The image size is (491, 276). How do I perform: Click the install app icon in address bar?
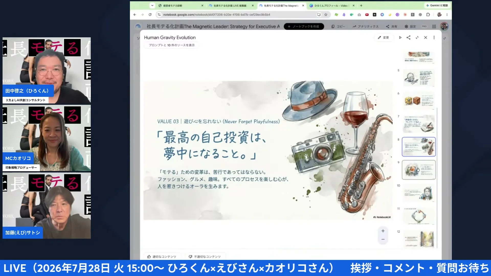(319, 15)
